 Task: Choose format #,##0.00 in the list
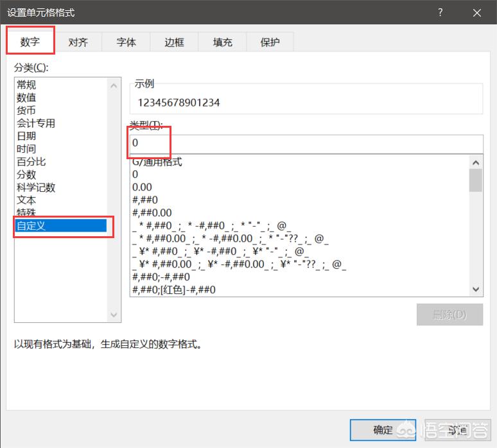point(152,212)
